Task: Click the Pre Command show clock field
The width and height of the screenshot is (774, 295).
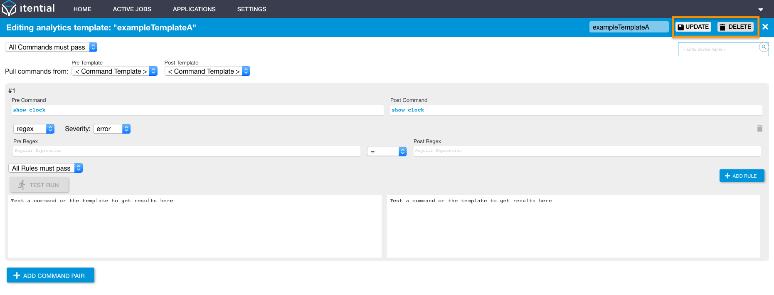Action: 197,110
